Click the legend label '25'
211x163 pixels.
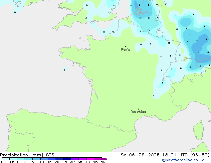pos(65,162)
